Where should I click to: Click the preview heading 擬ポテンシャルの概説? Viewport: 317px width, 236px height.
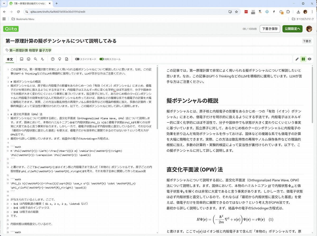point(193,101)
